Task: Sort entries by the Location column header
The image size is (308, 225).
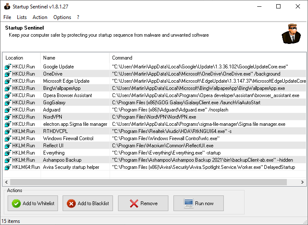Action: pos(14,58)
